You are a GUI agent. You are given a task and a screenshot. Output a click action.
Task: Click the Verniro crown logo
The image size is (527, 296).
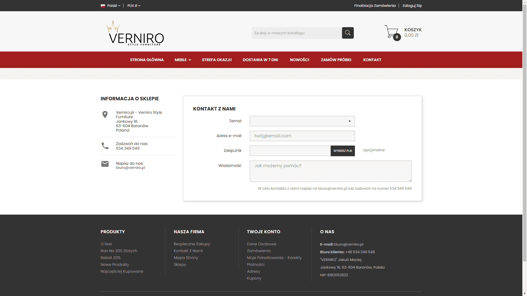click(135, 33)
